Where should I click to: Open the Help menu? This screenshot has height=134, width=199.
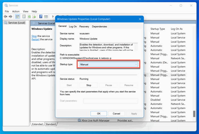[34, 11]
